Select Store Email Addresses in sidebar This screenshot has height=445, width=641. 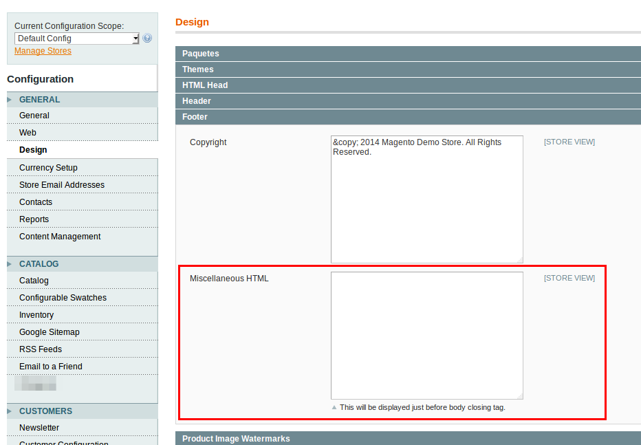(62, 185)
